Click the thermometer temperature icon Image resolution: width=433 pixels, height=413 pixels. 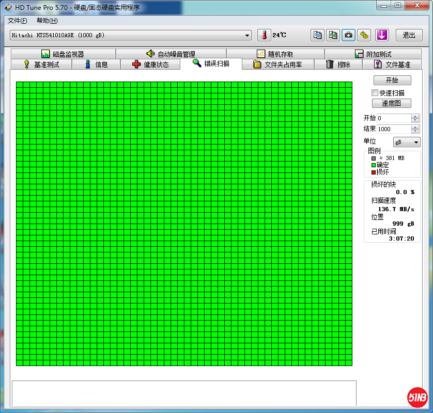[264, 35]
